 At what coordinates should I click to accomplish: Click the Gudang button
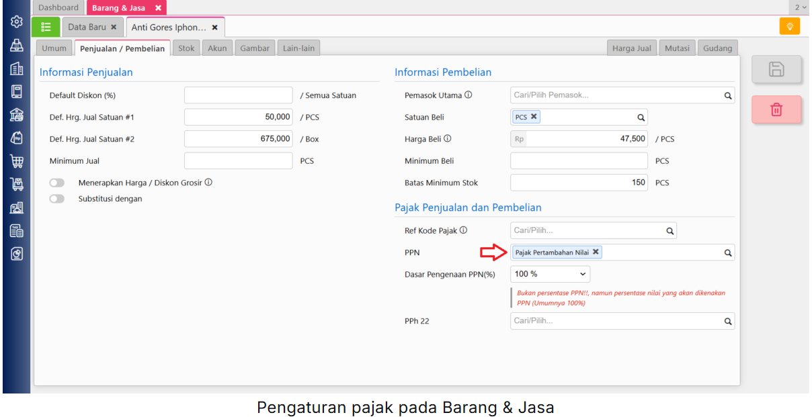717,48
